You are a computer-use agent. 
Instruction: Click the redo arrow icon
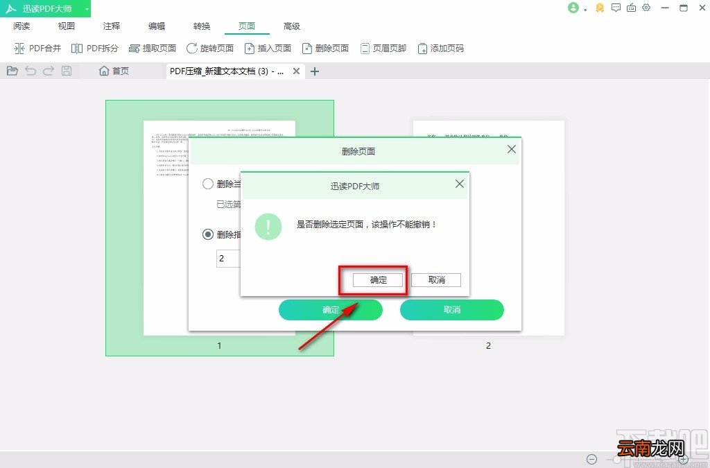click(x=49, y=71)
